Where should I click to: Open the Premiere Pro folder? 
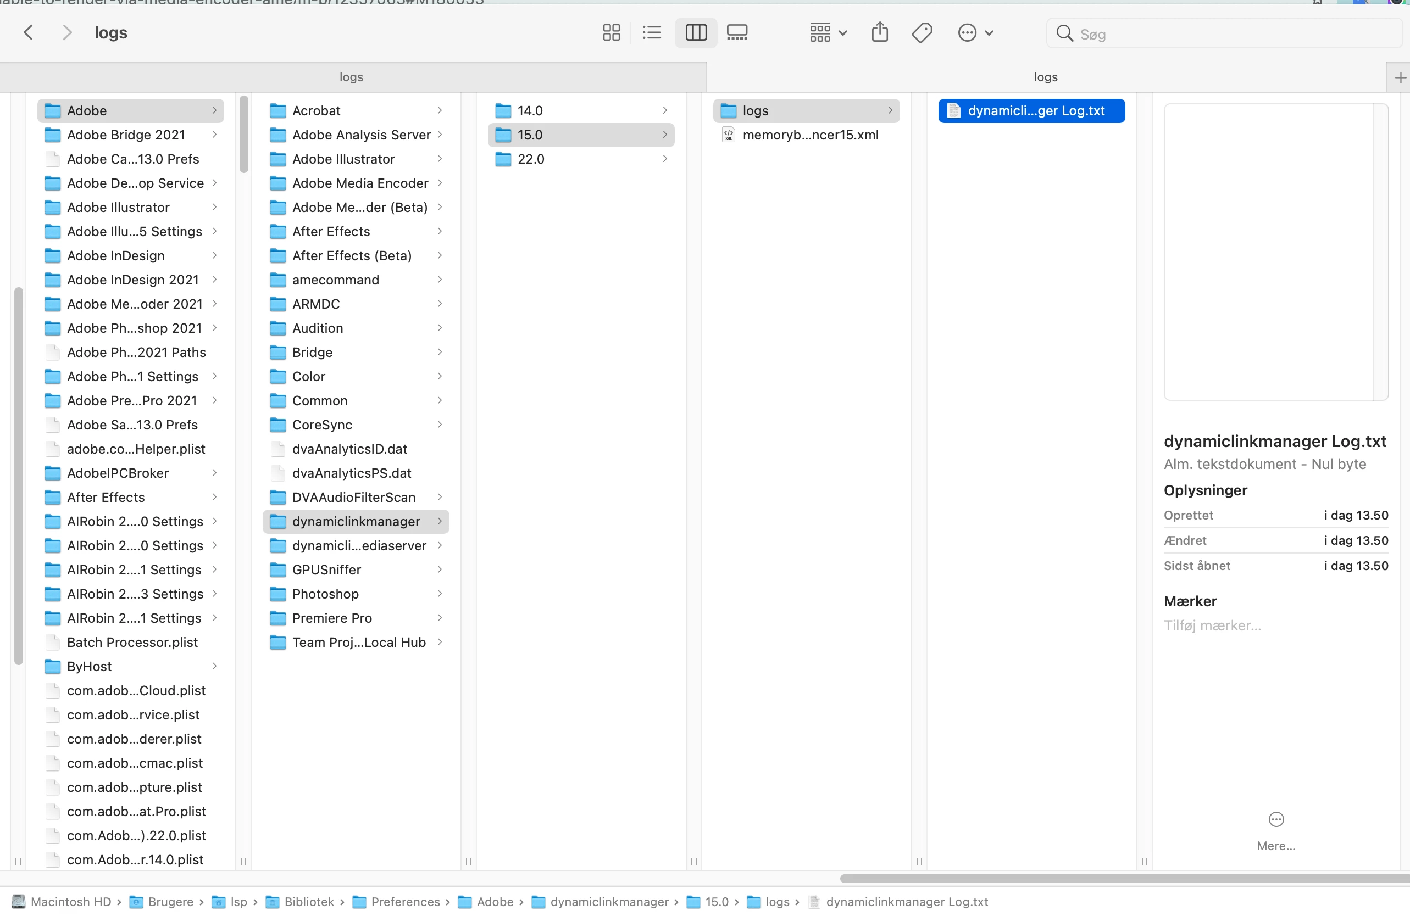332,618
